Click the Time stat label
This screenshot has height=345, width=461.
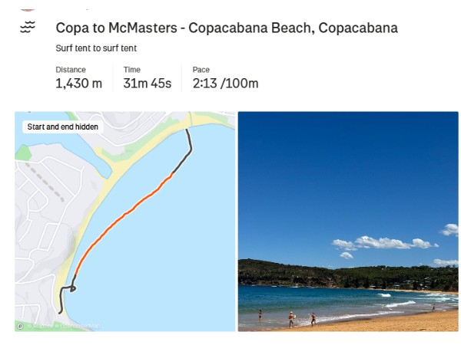click(131, 70)
